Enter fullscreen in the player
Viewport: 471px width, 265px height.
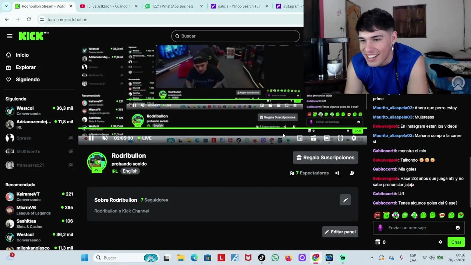click(x=340, y=138)
